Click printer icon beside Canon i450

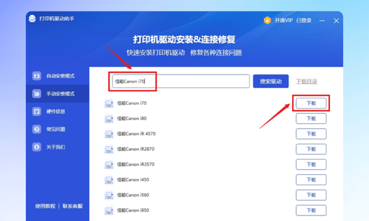(x=109, y=180)
